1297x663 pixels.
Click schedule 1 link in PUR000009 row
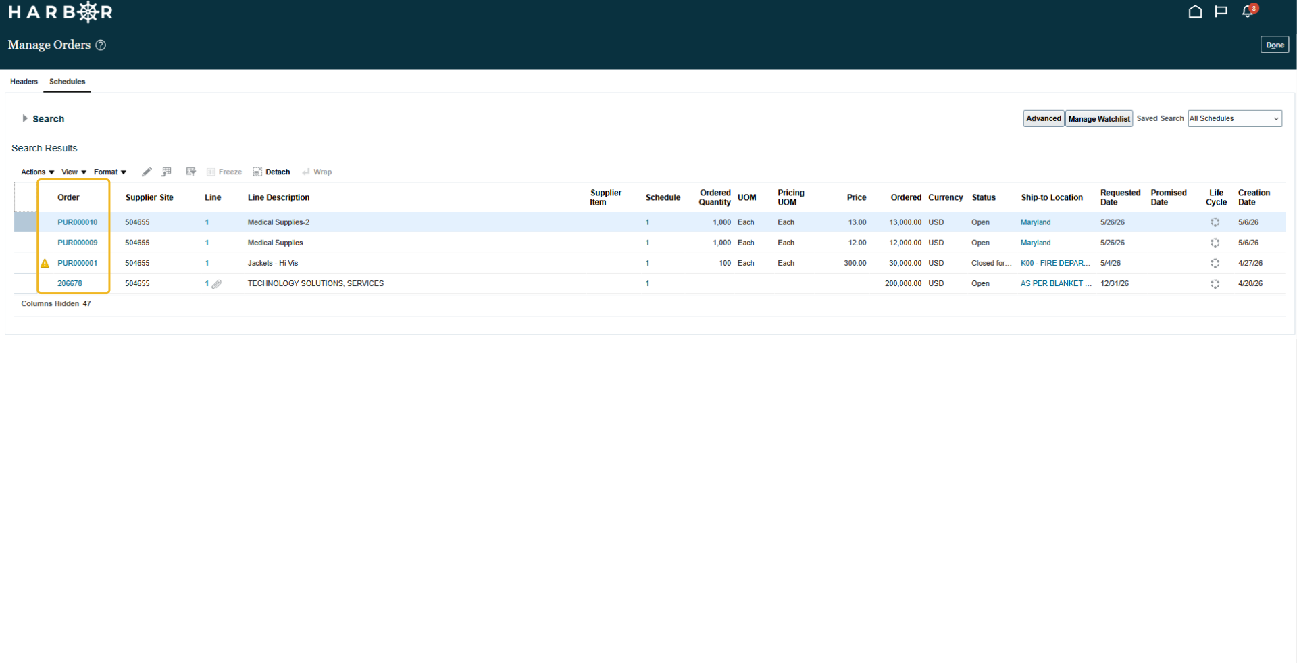pyautogui.click(x=647, y=243)
